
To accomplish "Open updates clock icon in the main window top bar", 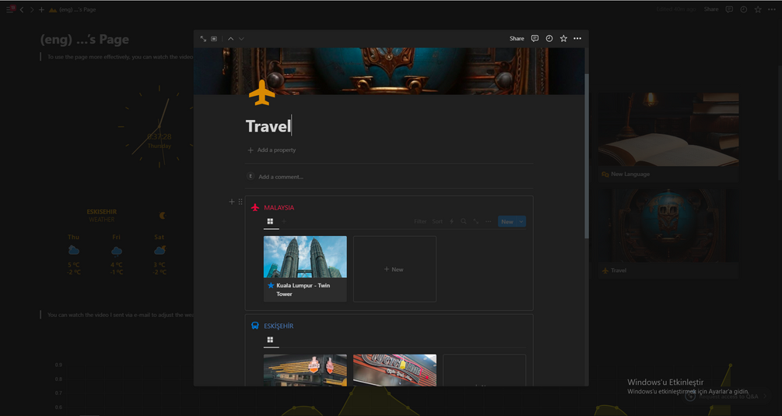I will [744, 9].
